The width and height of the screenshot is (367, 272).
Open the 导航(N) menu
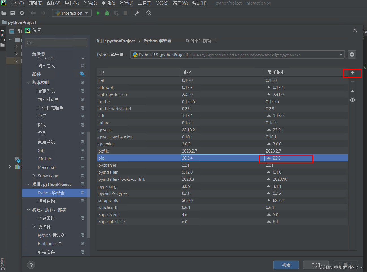(x=72, y=3)
